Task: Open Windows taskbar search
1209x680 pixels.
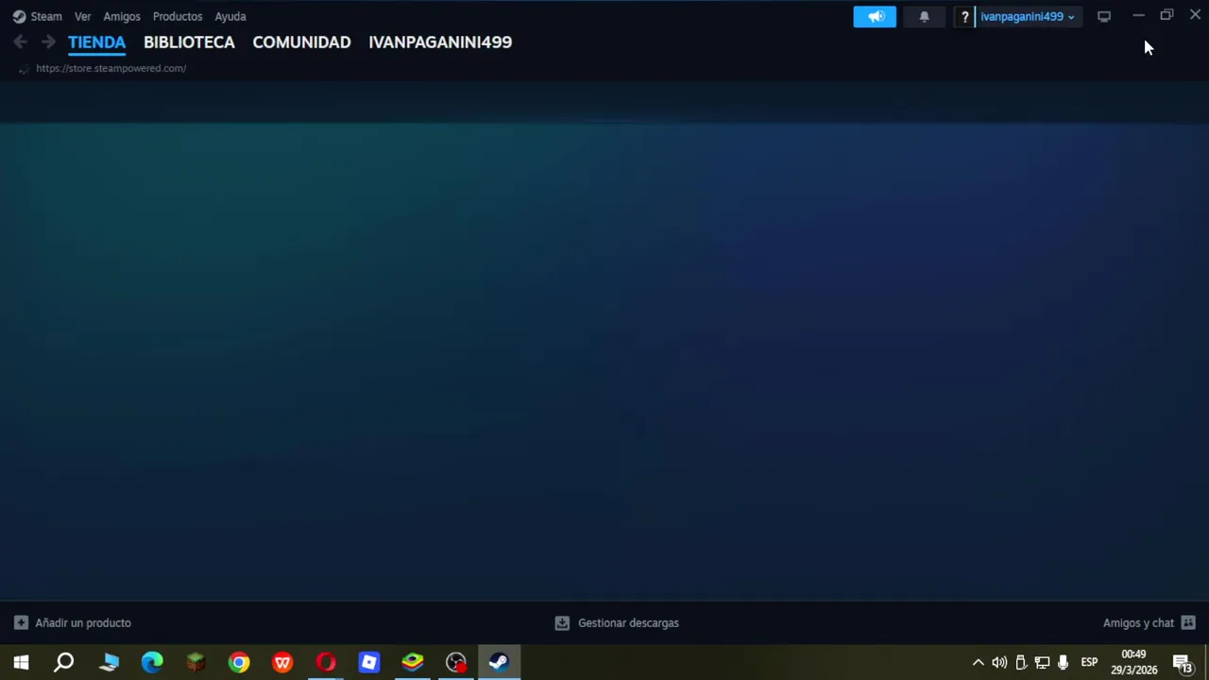Action: point(64,662)
